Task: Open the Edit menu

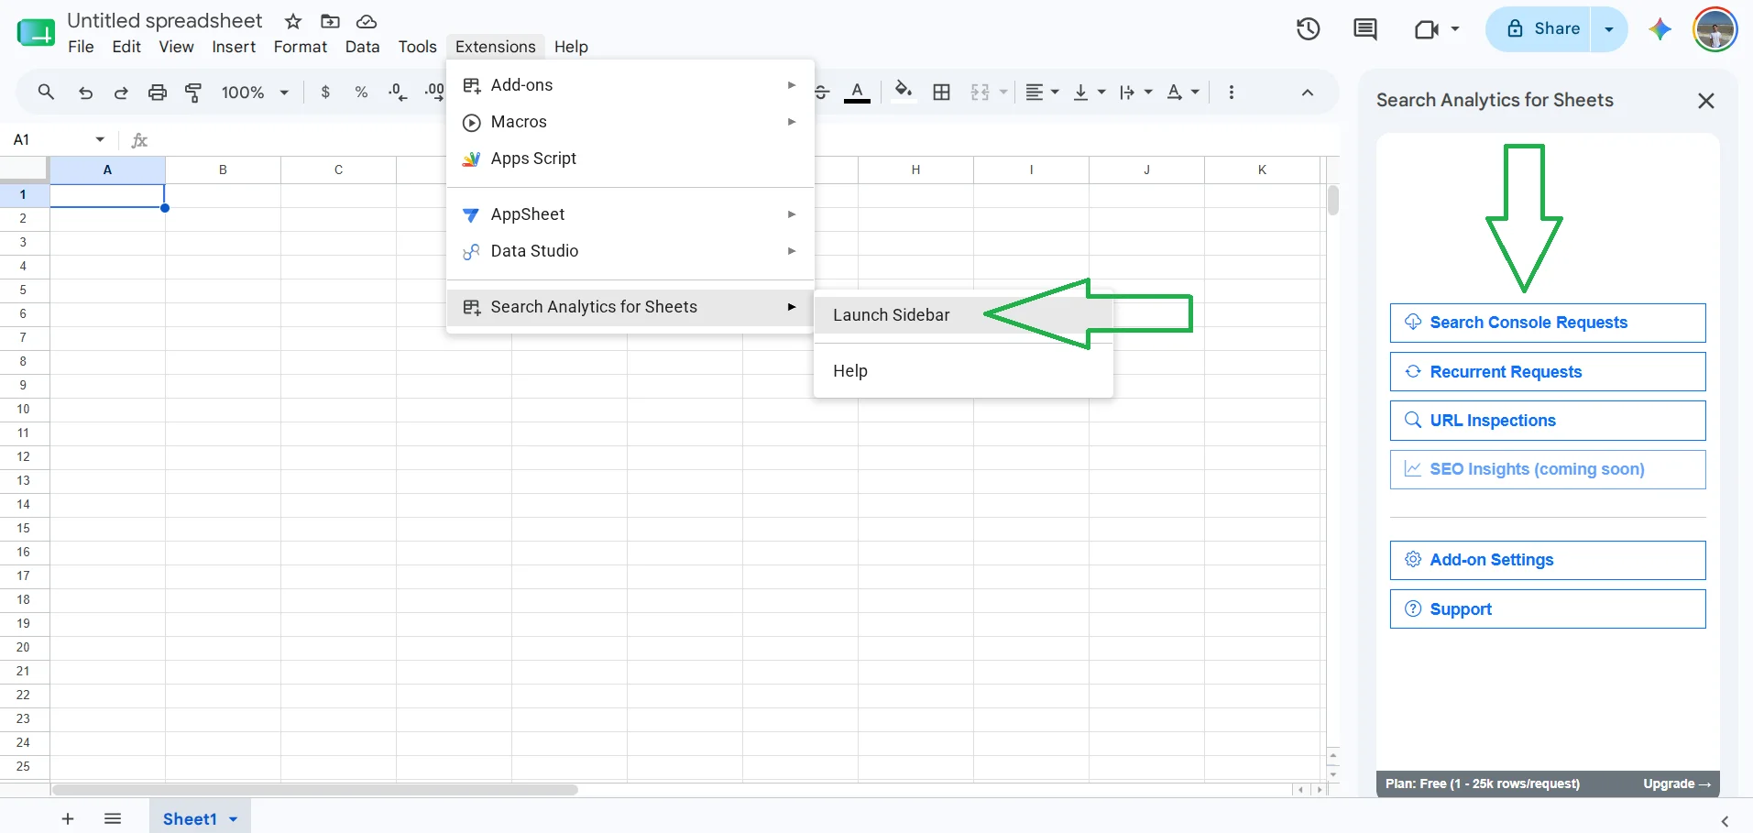Action: [126, 47]
